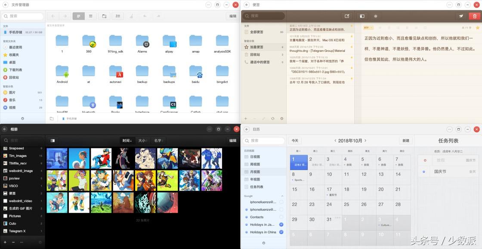The width and height of the screenshot is (482, 249).
Task: Enable the Contacts calendar checkbox
Action: point(281,217)
